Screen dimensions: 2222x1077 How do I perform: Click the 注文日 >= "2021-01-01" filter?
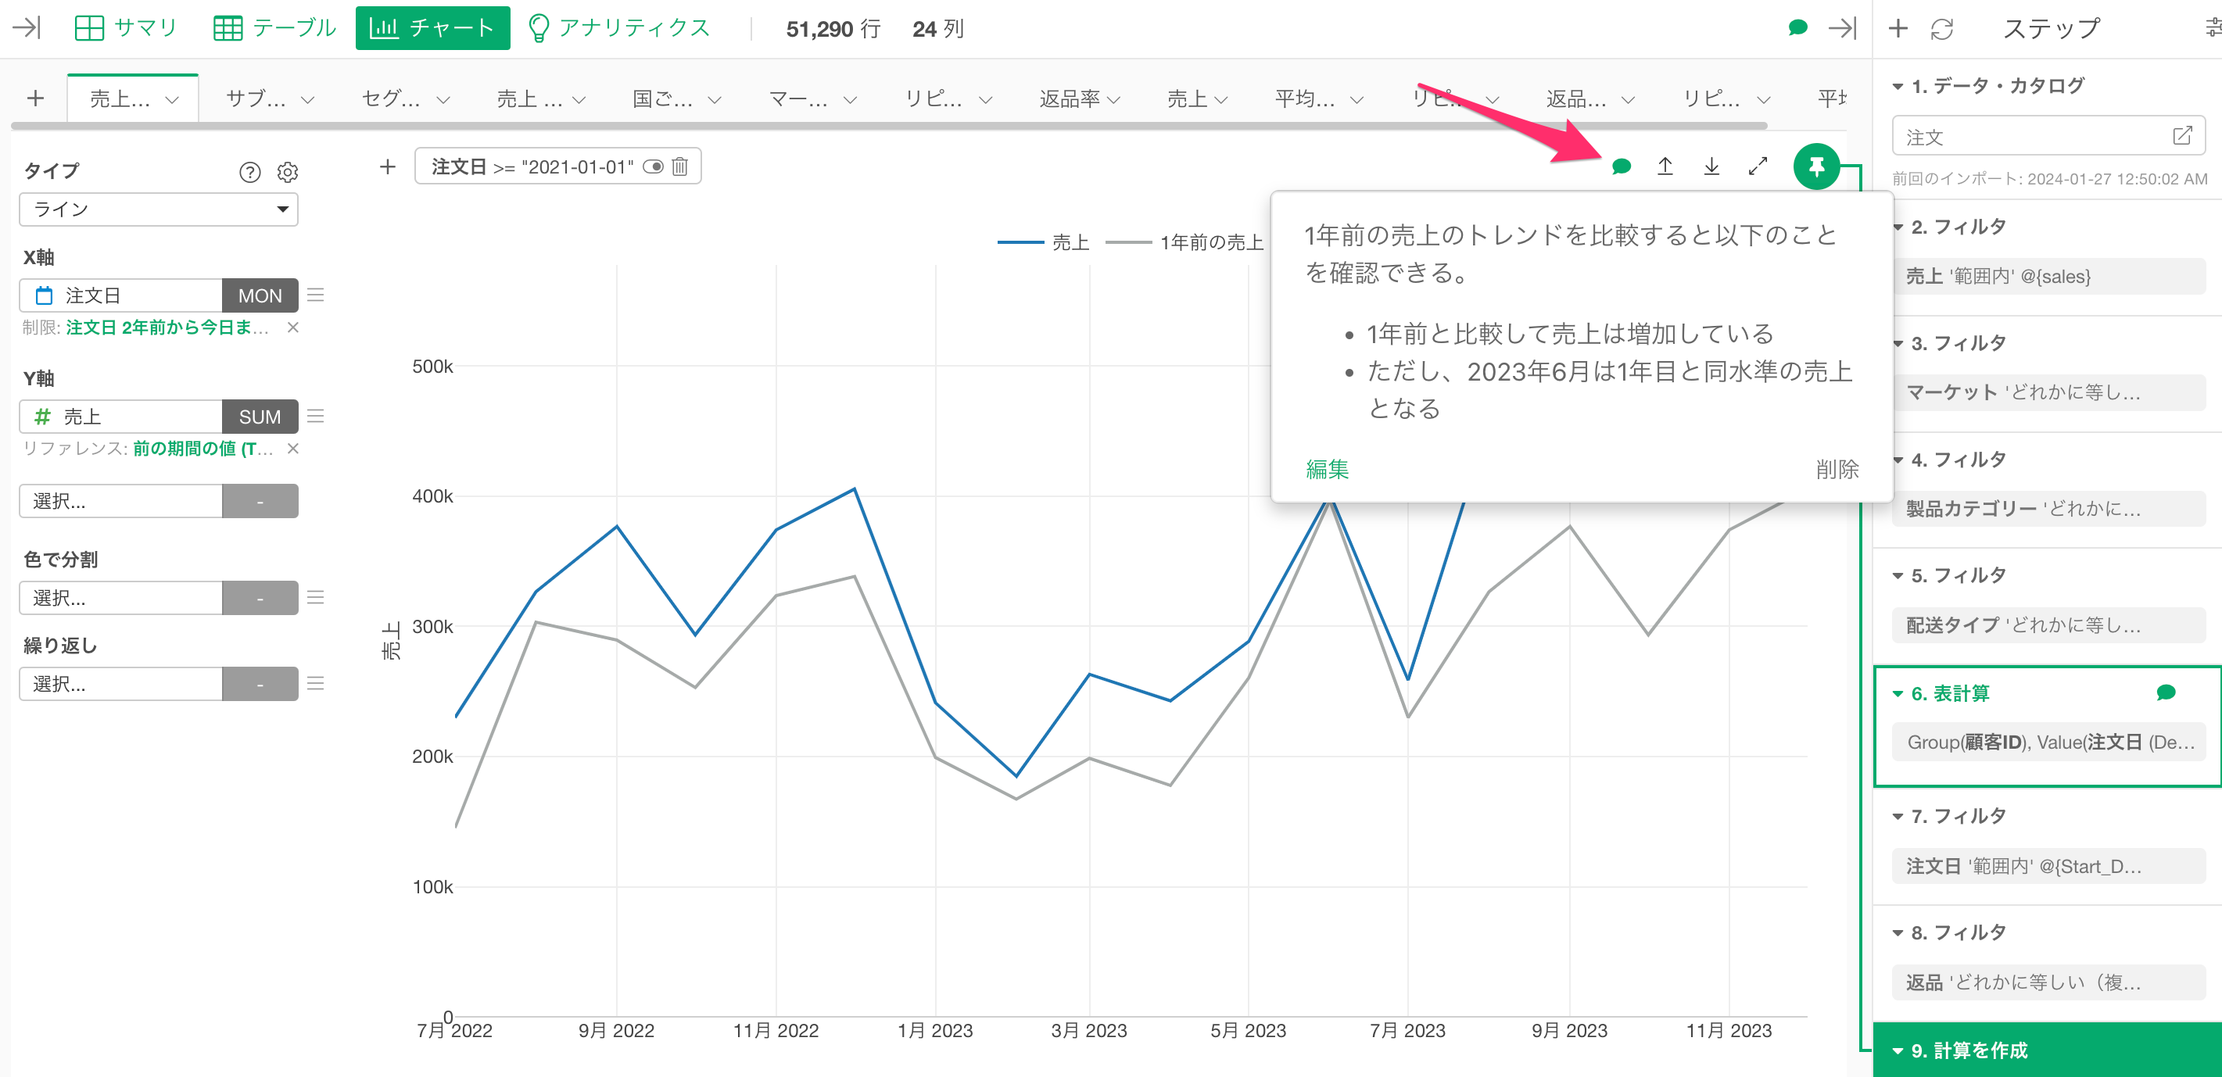click(532, 166)
